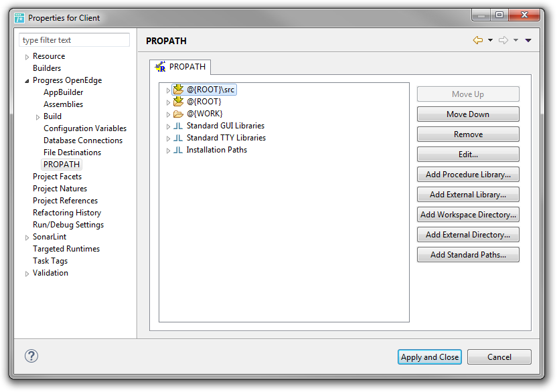Click the Cancel button
The width and height of the screenshot is (557, 392).
499,357
